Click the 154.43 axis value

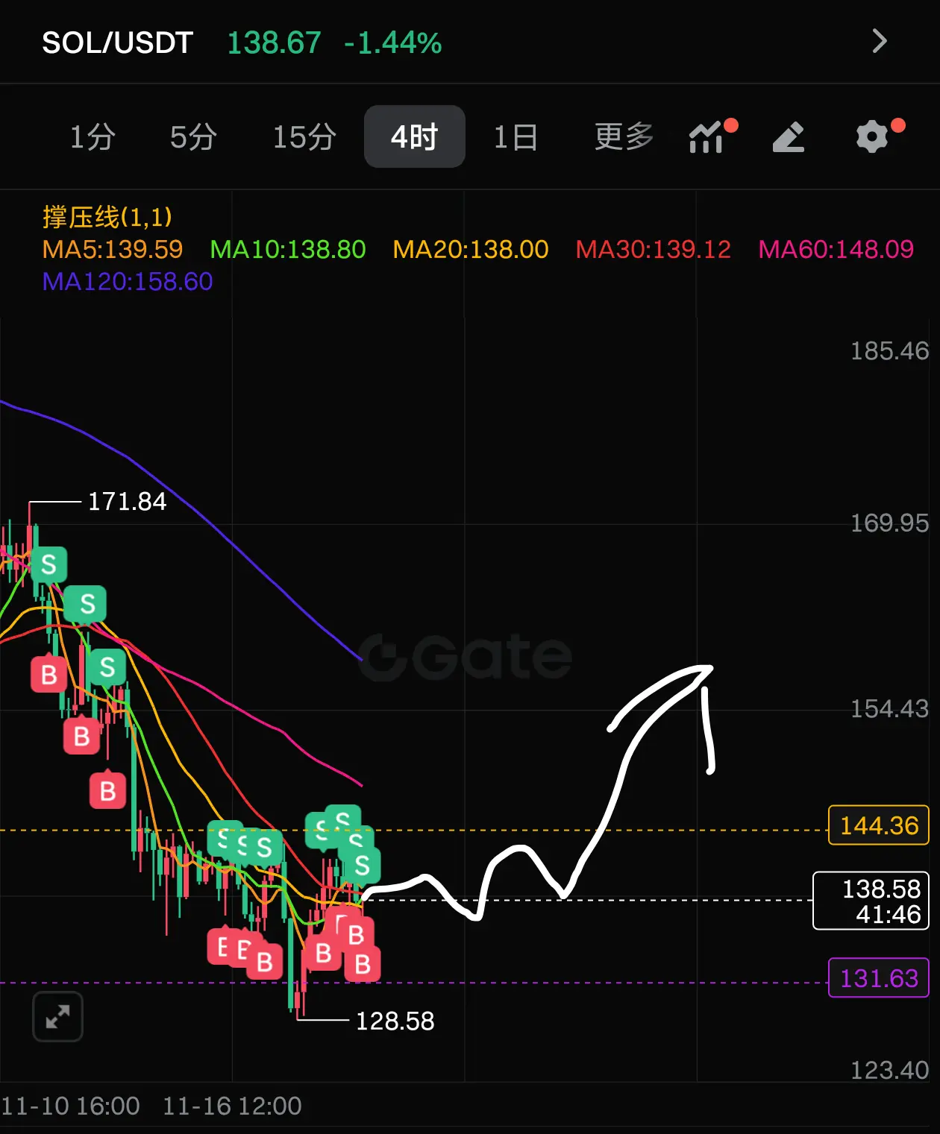point(889,708)
